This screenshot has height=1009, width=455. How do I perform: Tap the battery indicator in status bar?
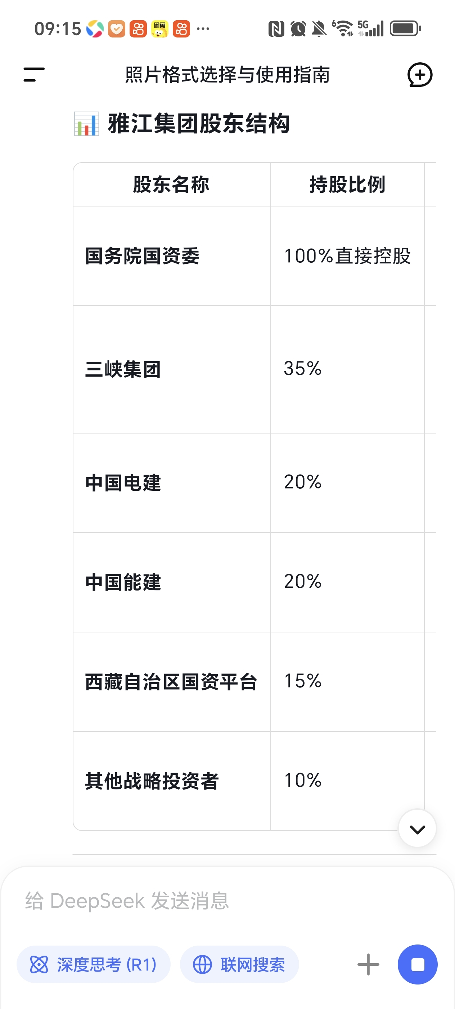[405, 28]
